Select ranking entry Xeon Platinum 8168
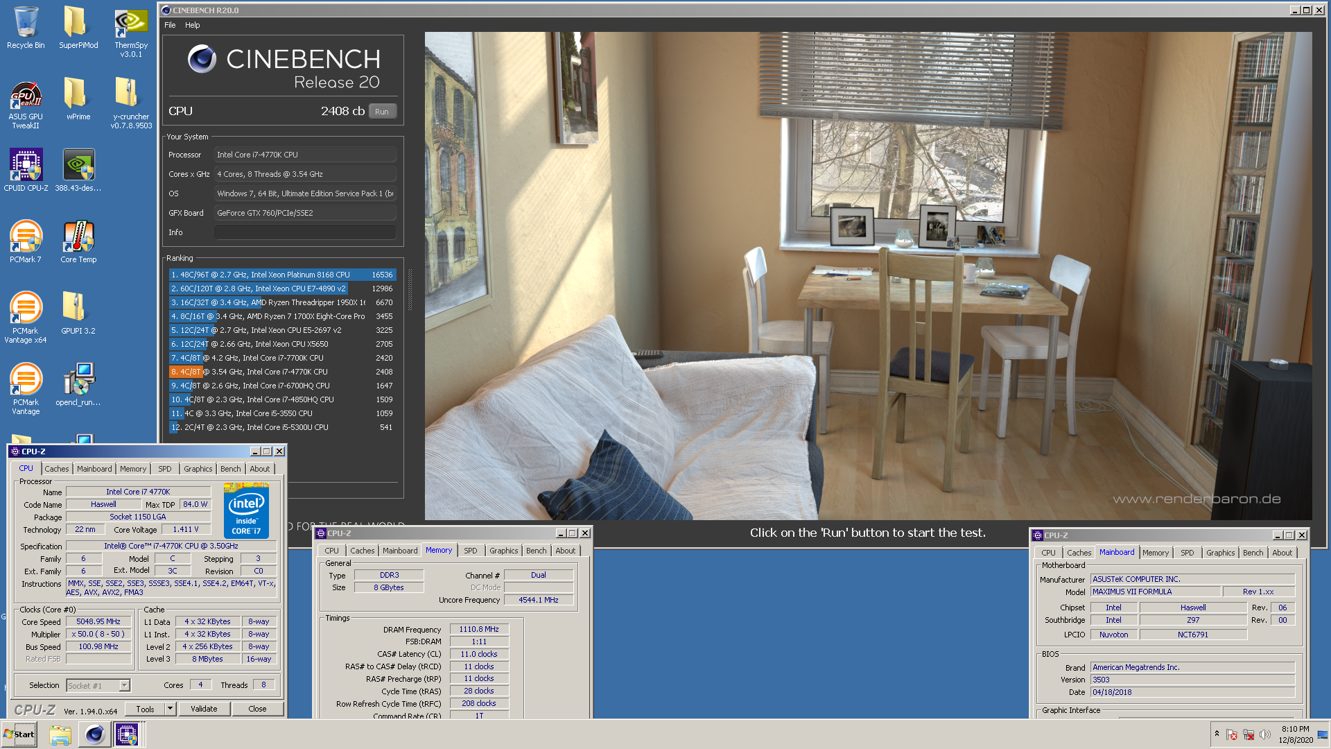Screen dimensions: 1331x749 [282, 275]
